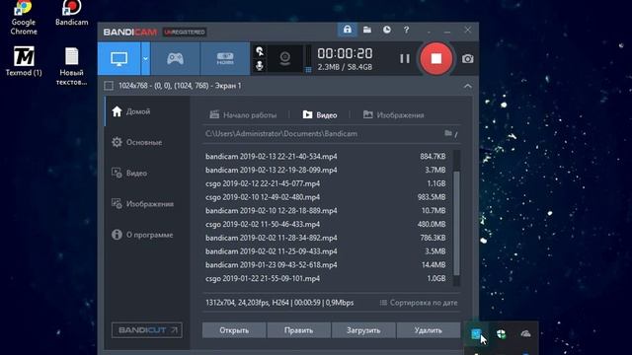
Task: Switch to HDMI device recording mode
Action: 225,59
